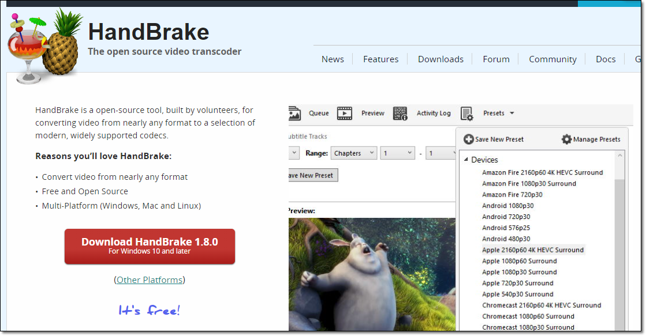Click the Preview label in toolbar
Image resolution: width=646 pixels, height=336 pixels.
click(373, 113)
